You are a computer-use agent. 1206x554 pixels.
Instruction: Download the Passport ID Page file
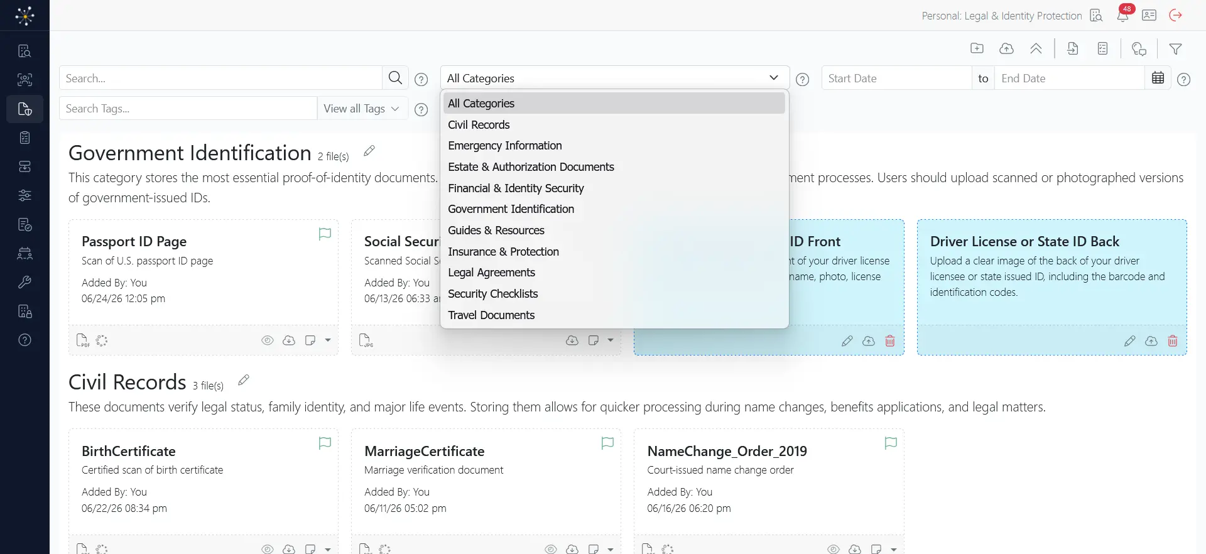coord(289,340)
